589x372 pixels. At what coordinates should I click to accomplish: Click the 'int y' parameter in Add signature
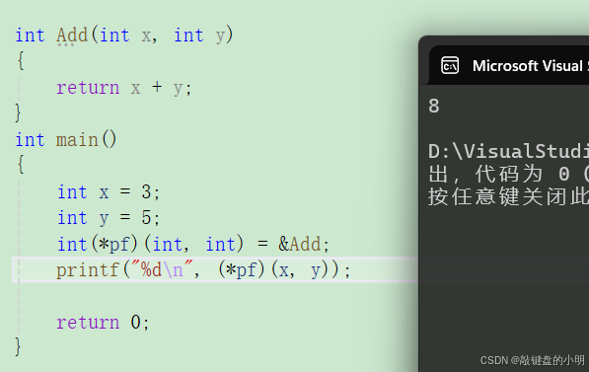pyautogui.click(x=199, y=36)
